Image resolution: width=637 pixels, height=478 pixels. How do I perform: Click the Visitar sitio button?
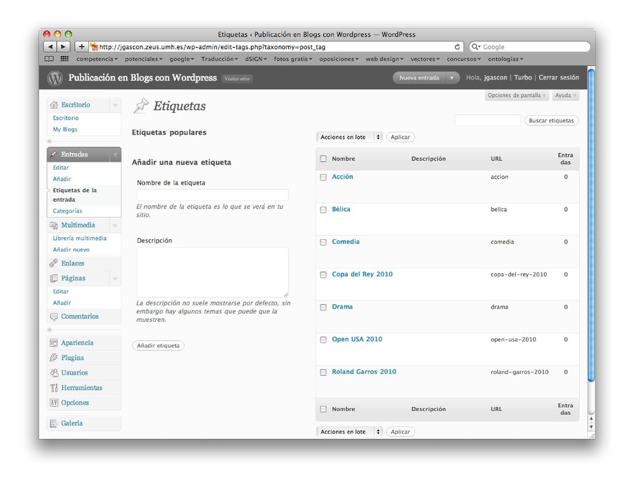click(237, 78)
